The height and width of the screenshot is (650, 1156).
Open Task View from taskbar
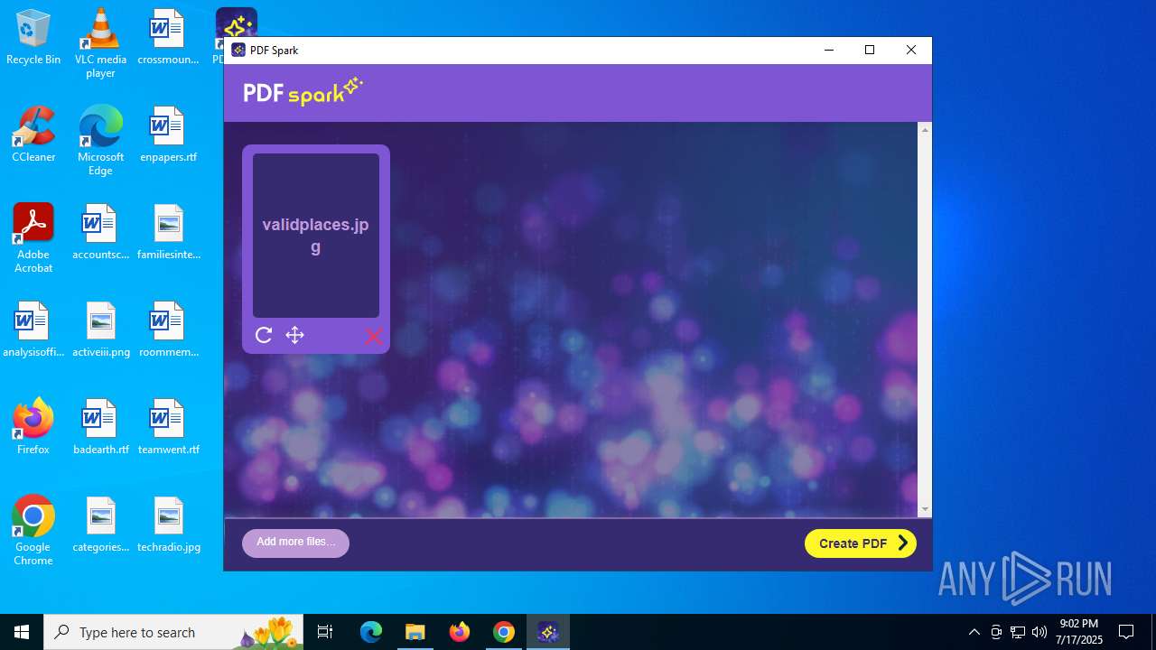(326, 632)
